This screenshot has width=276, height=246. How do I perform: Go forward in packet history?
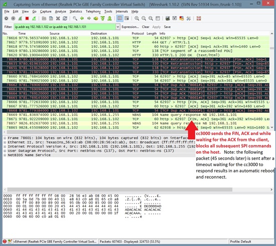(89, 18)
